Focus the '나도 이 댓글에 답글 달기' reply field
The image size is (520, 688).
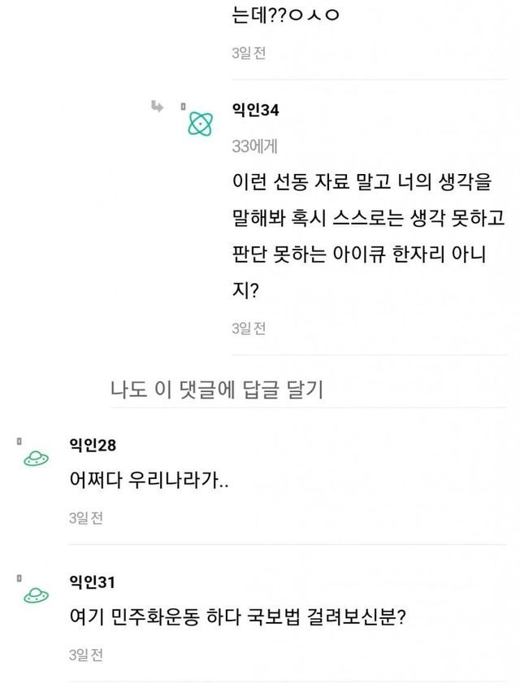tap(217, 390)
